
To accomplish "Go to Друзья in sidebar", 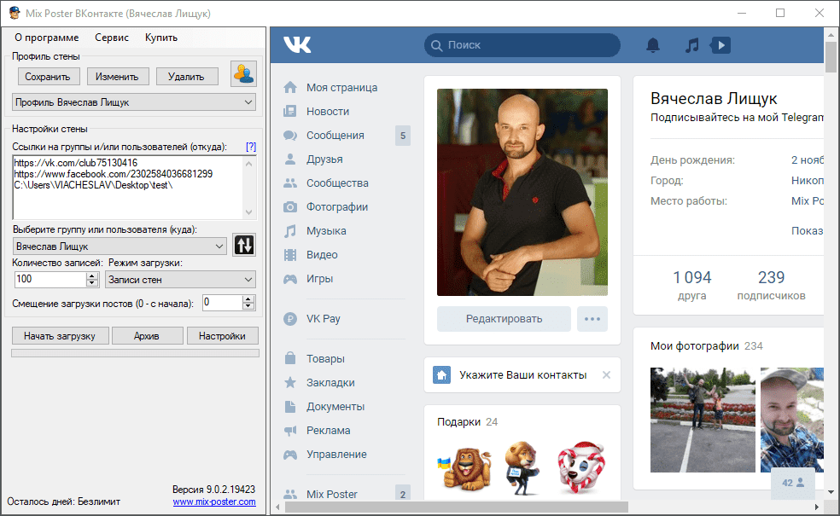I will click(324, 159).
